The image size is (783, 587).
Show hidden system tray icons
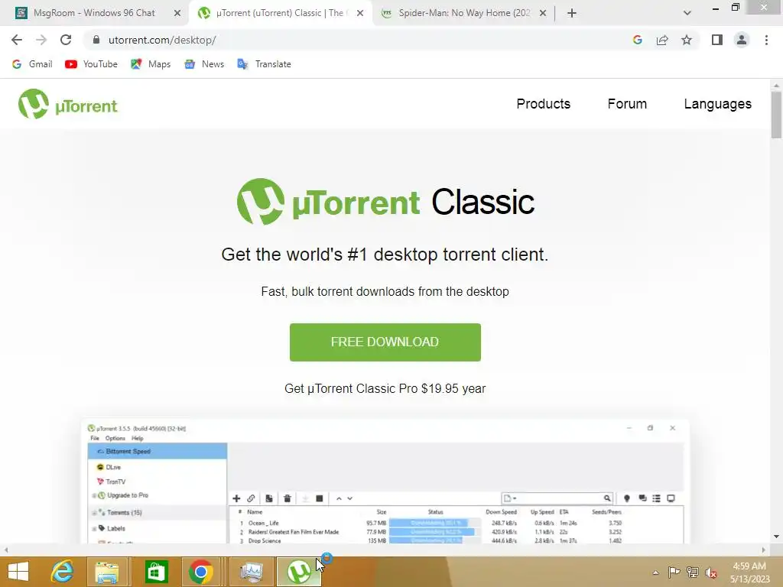(x=655, y=572)
